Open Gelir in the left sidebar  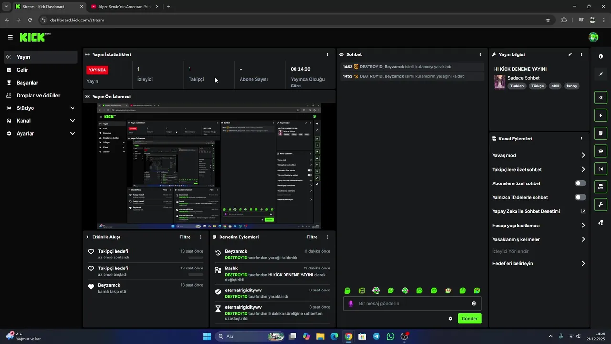41,70
